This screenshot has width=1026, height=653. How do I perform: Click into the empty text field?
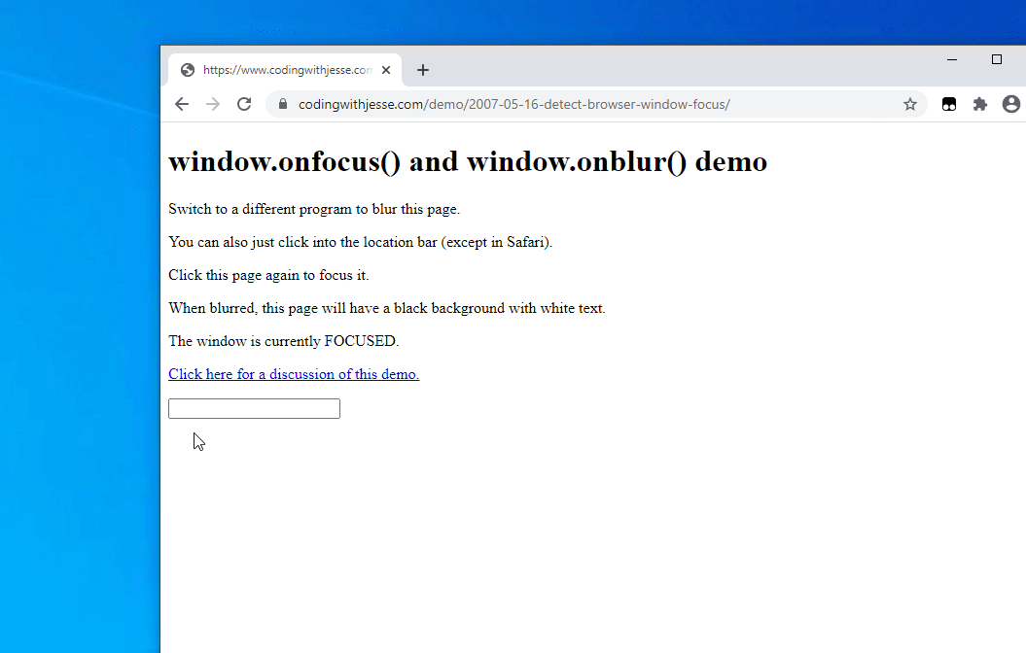coord(254,408)
